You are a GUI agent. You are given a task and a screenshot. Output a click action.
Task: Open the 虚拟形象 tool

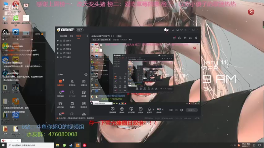click(60, 105)
